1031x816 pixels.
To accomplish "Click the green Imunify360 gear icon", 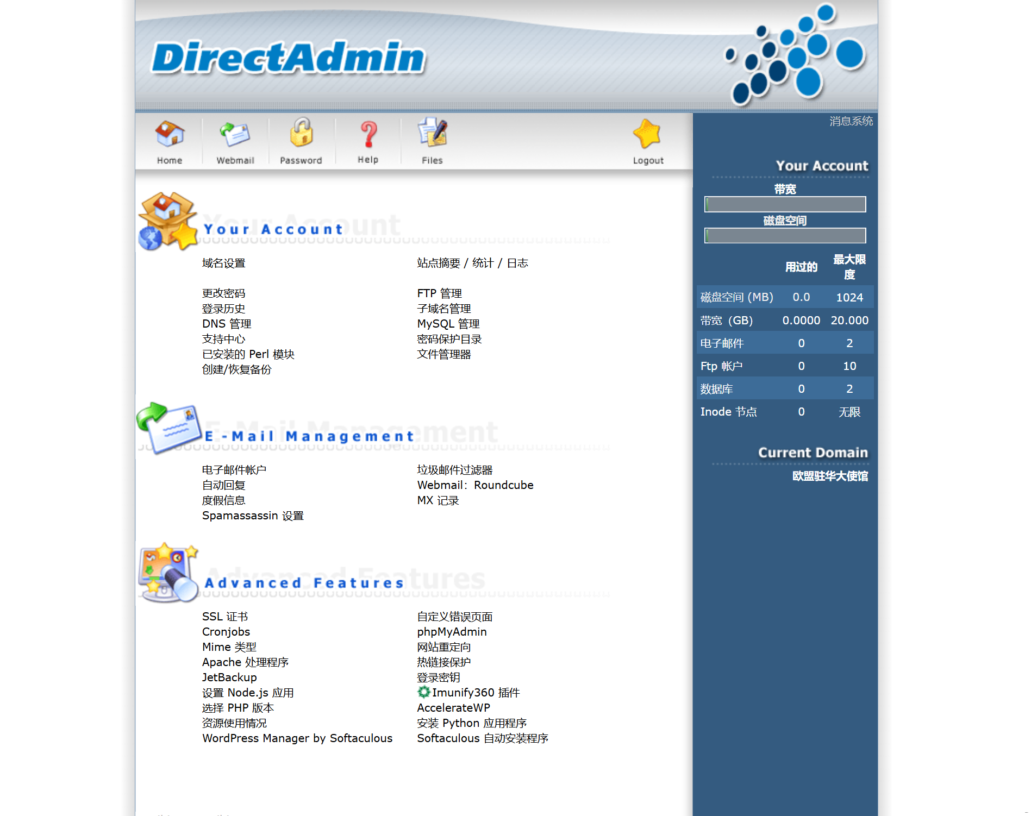I will (x=423, y=692).
